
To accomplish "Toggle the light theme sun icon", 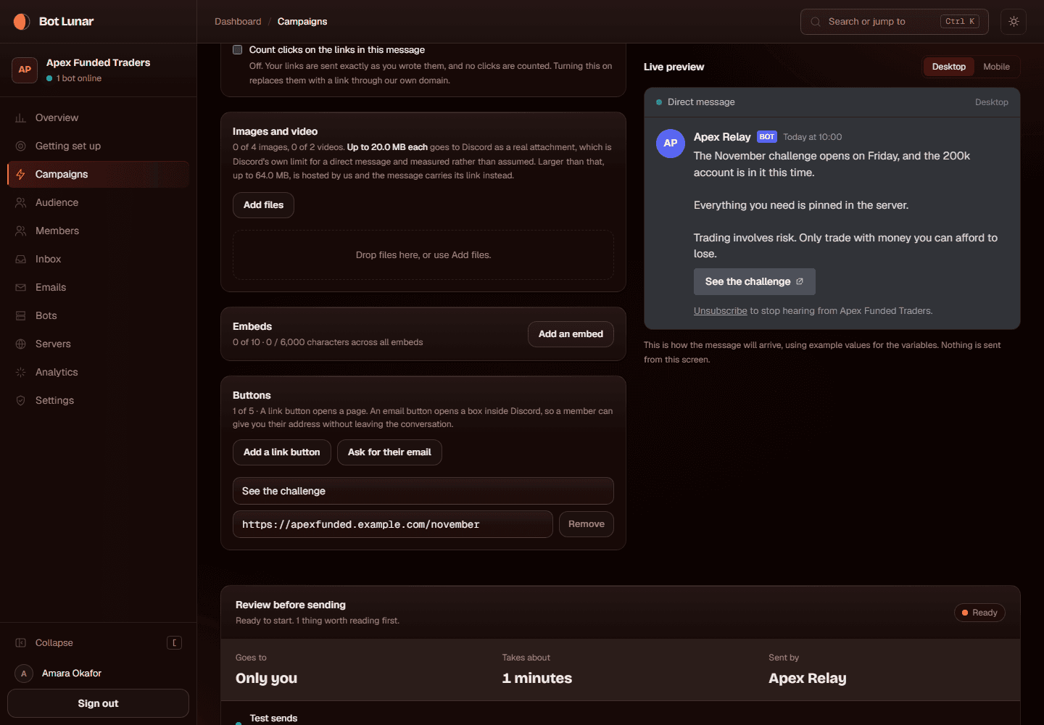I will [1014, 22].
